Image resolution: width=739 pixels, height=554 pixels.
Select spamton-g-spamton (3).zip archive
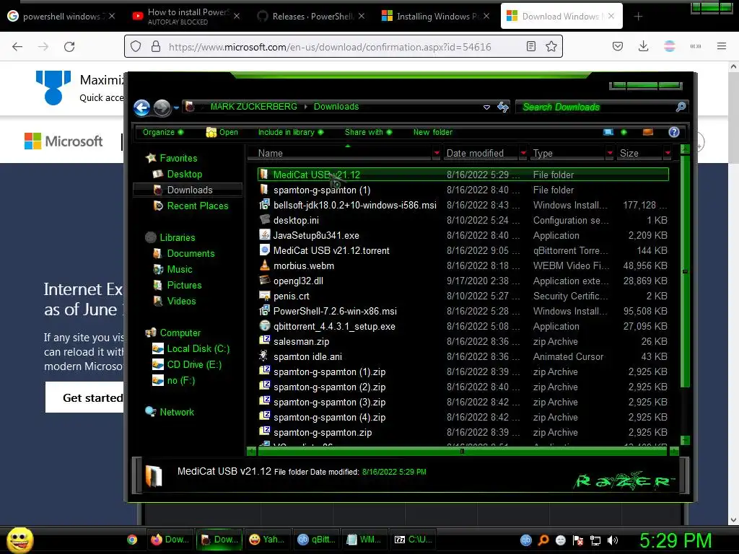[x=329, y=403]
